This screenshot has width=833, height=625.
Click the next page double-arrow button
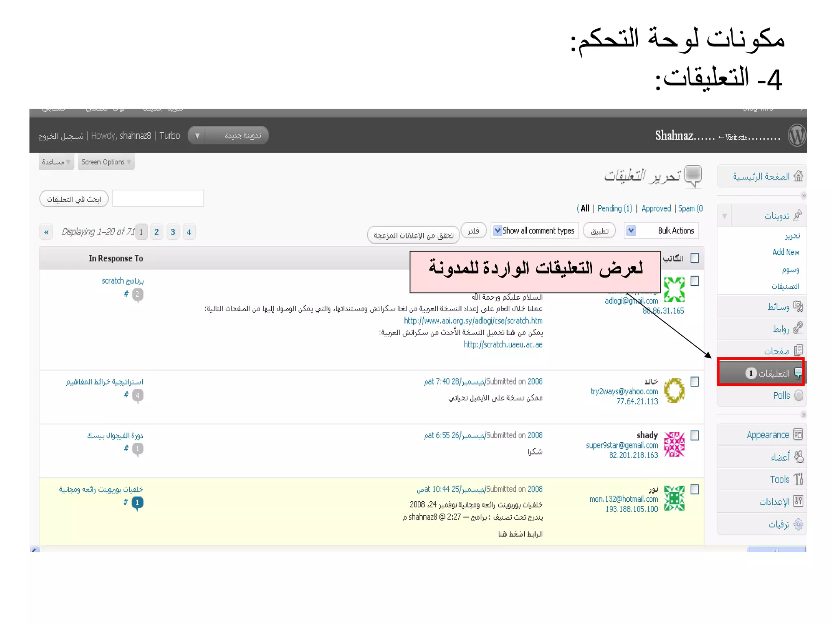46,232
